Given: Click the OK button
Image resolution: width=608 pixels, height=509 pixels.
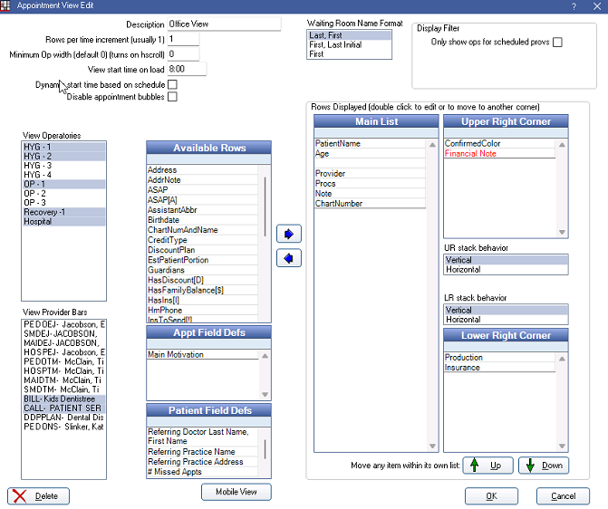Looking at the screenshot, I should [x=491, y=496].
